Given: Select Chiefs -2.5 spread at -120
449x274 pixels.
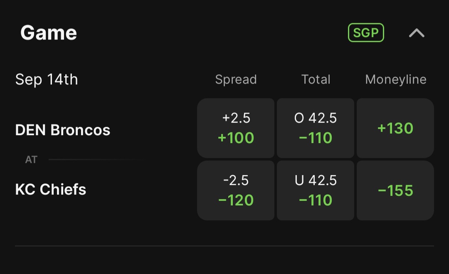Looking at the screenshot, I should (x=236, y=190).
